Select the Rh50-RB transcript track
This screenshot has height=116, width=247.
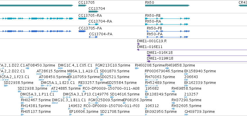coord(167,19)
